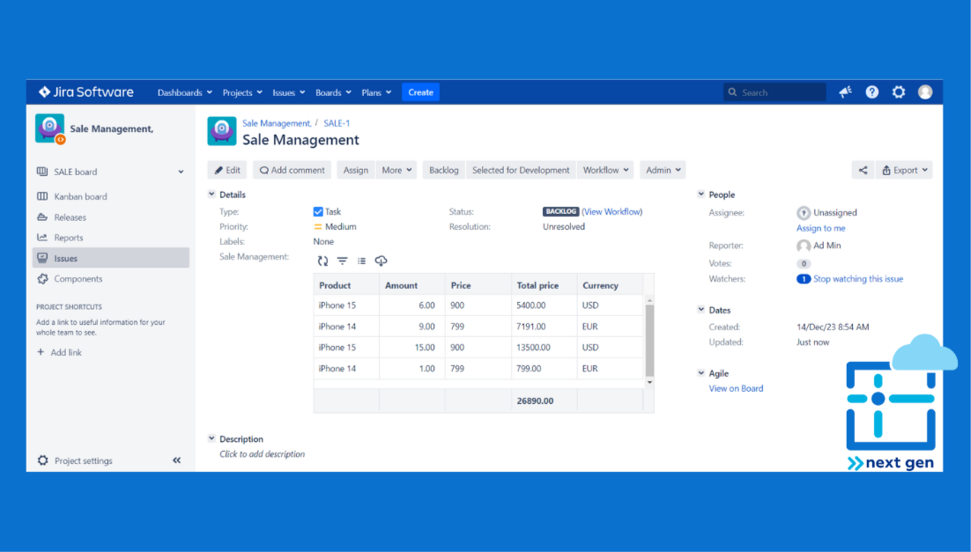This screenshot has height=552, width=971.
Task: Click the Components puzzle icon
Action: click(x=42, y=279)
